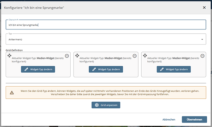Click the move handle of the first grid widget
The image size is (212, 127).
coord(9,55)
